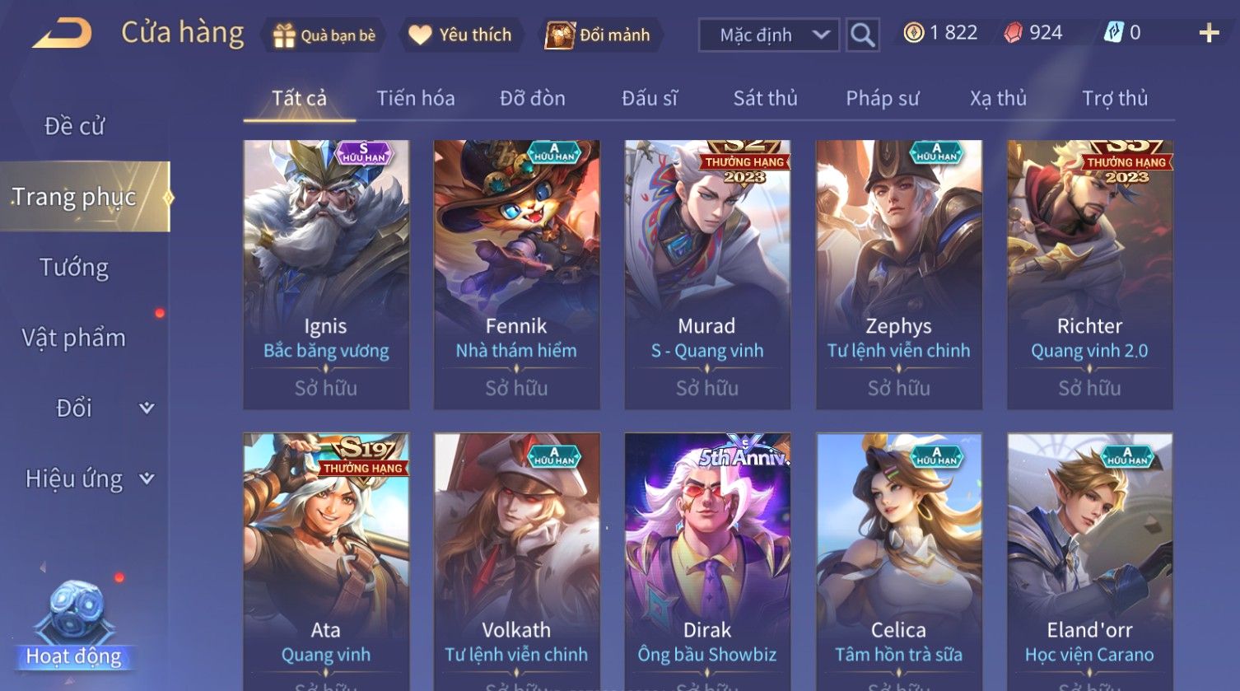Open the magnifier search icon
Viewport: 1240px width, 691px height.
click(862, 35)
